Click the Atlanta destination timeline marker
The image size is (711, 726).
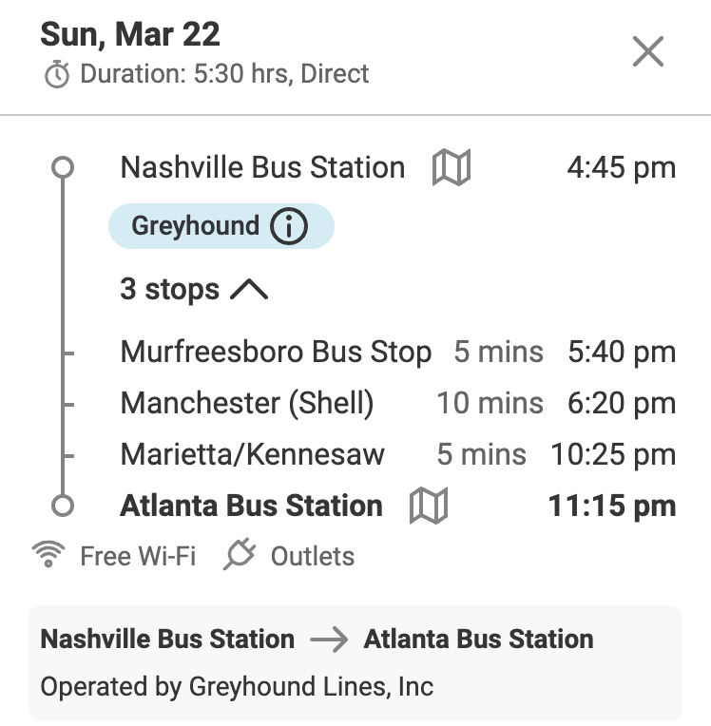point(63,506)
